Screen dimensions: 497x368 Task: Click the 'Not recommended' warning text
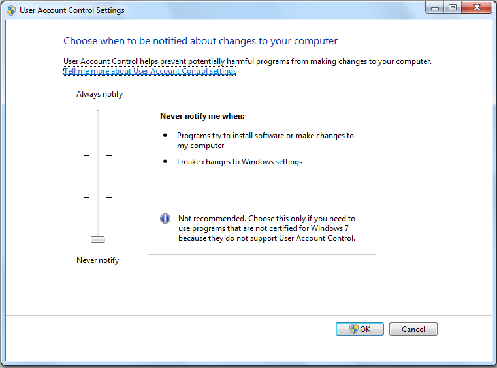click(x=267, y=228)
